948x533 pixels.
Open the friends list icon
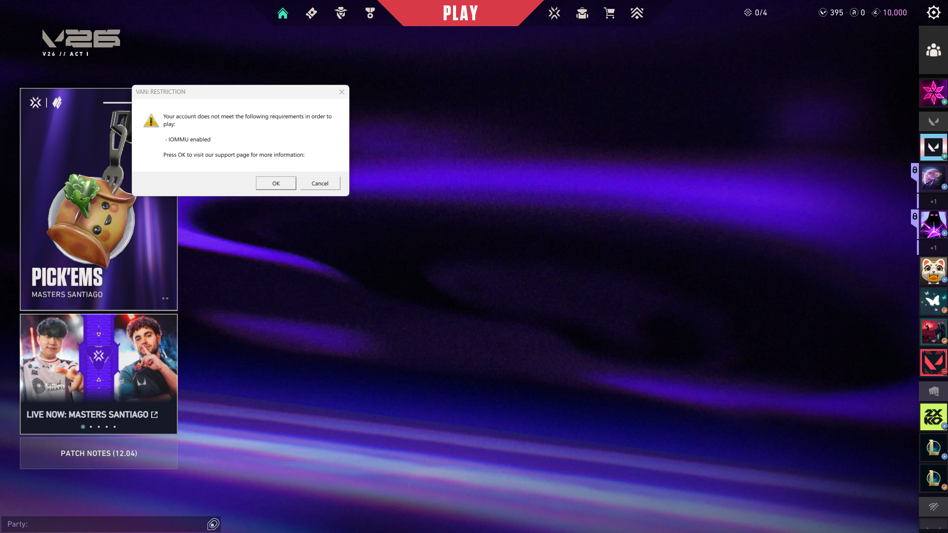[933, 49]
